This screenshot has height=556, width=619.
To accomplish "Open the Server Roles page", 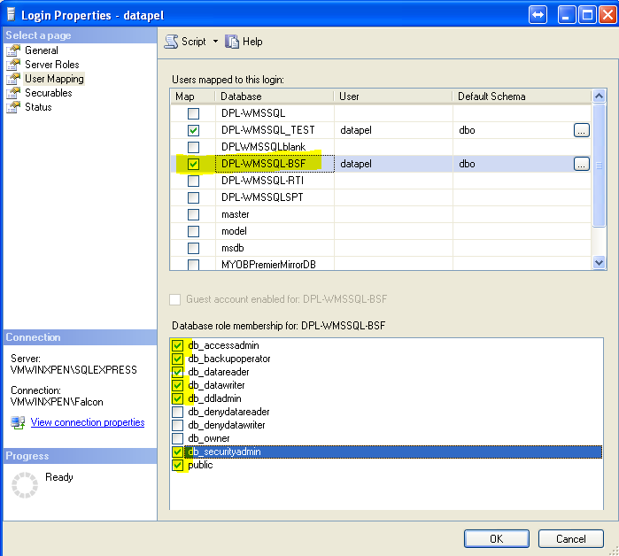I will pos(51,65).
